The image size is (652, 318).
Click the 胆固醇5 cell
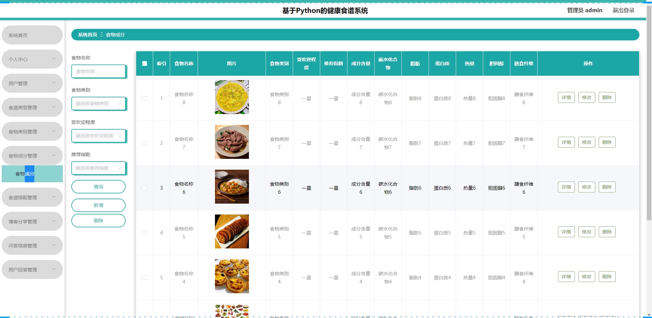(x=496, y=233)
